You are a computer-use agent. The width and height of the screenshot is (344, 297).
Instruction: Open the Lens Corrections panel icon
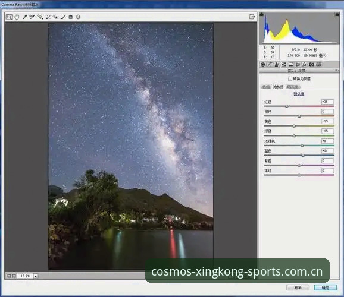298,64
